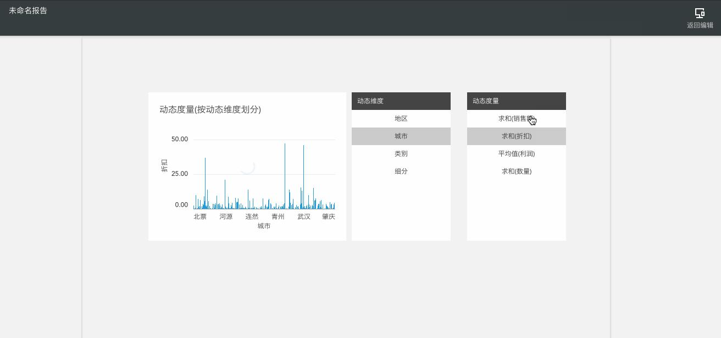
Task: Click the 50.00 y-axis tick label
Action: pos(180,139)
